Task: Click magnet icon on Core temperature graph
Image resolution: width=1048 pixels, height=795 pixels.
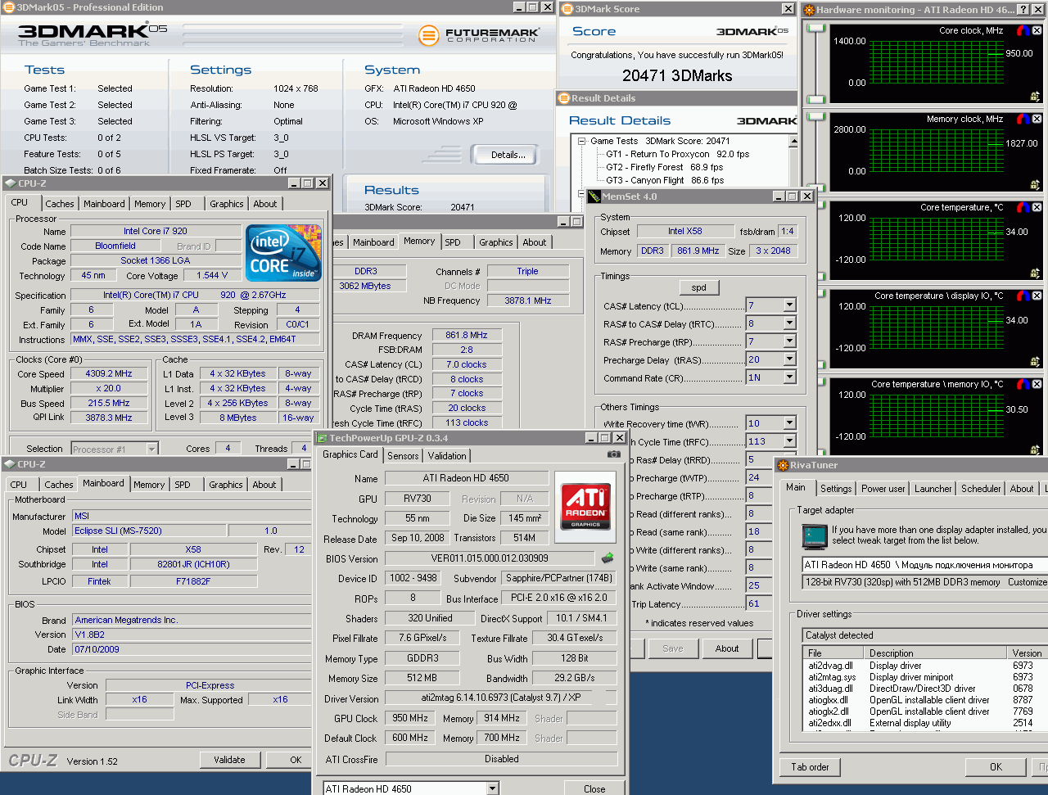Action: (1023, 207)
